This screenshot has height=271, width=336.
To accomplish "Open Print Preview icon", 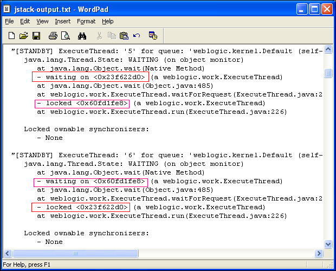I will tap(66, 36).
